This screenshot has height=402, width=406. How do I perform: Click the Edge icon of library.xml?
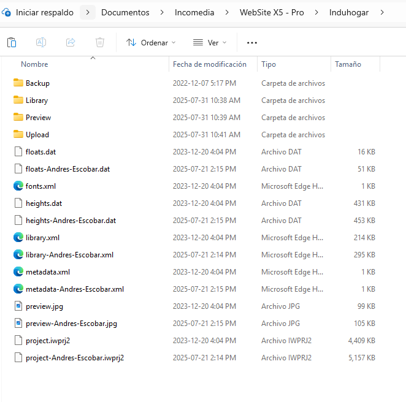click(x=18, y=238)
